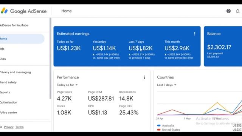The width and height of the screenshot is (242, 136).
Task: Open Estimated earnings card three-dot menu
Action: tap(195, 34)
